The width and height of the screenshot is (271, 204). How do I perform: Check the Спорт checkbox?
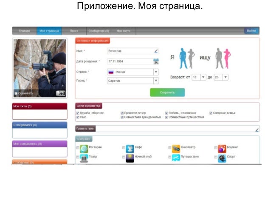click(216, 157)
